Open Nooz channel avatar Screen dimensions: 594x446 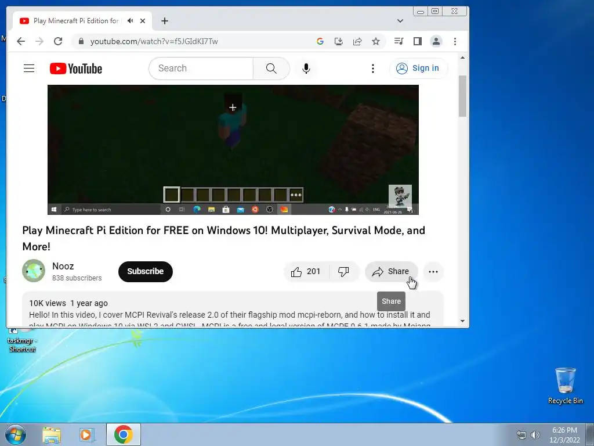[x=34, y=271]
